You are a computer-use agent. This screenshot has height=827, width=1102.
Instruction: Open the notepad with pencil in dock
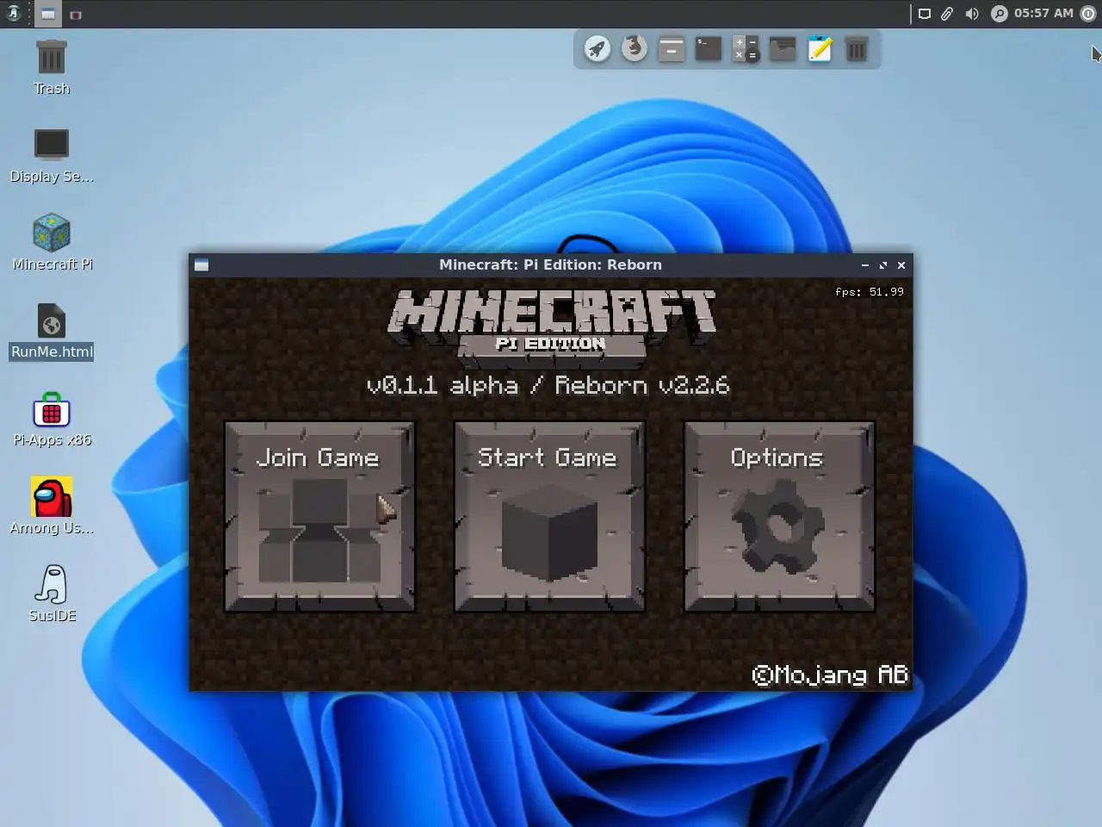820,48
